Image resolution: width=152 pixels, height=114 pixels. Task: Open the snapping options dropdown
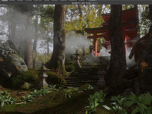[x=90, y=3]
